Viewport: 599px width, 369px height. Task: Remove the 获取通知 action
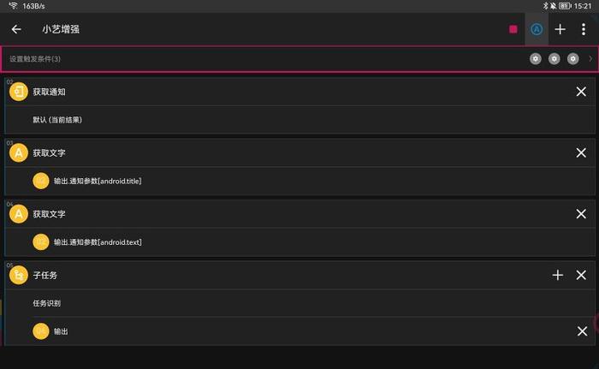pyautogui.click(x=581, y=92)
